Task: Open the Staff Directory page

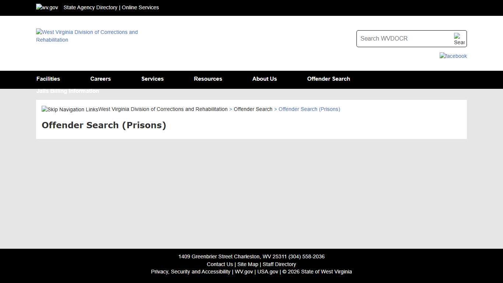Action: (x=279, y=264)
